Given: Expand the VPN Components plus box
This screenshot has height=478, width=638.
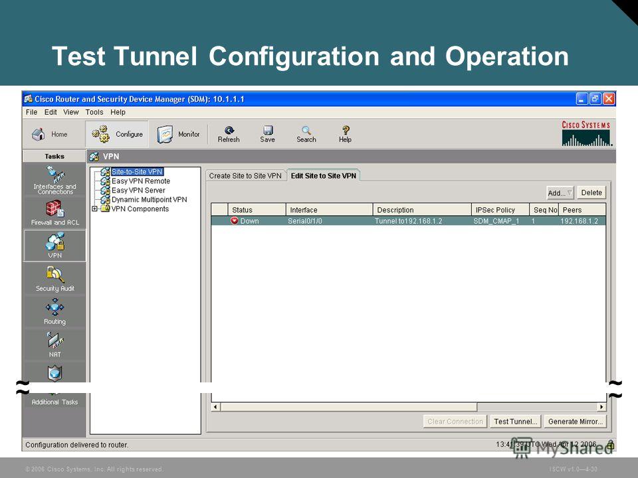Looking at the screenshot, I should coord(94,209).
